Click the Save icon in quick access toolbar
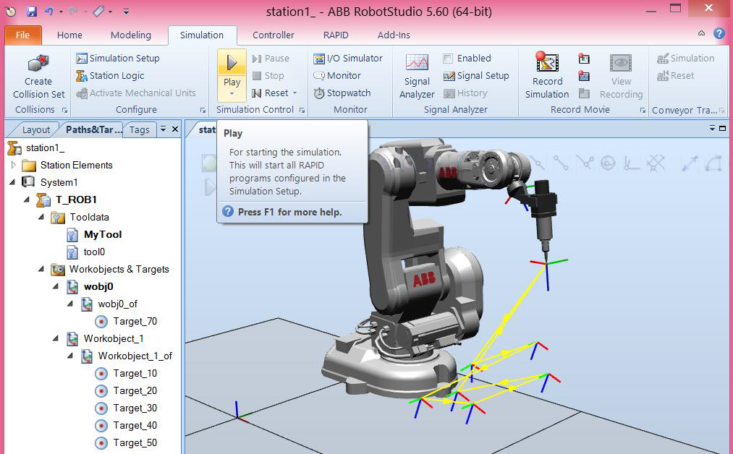This screenshot has width=733, height=454. pos(31,12)
